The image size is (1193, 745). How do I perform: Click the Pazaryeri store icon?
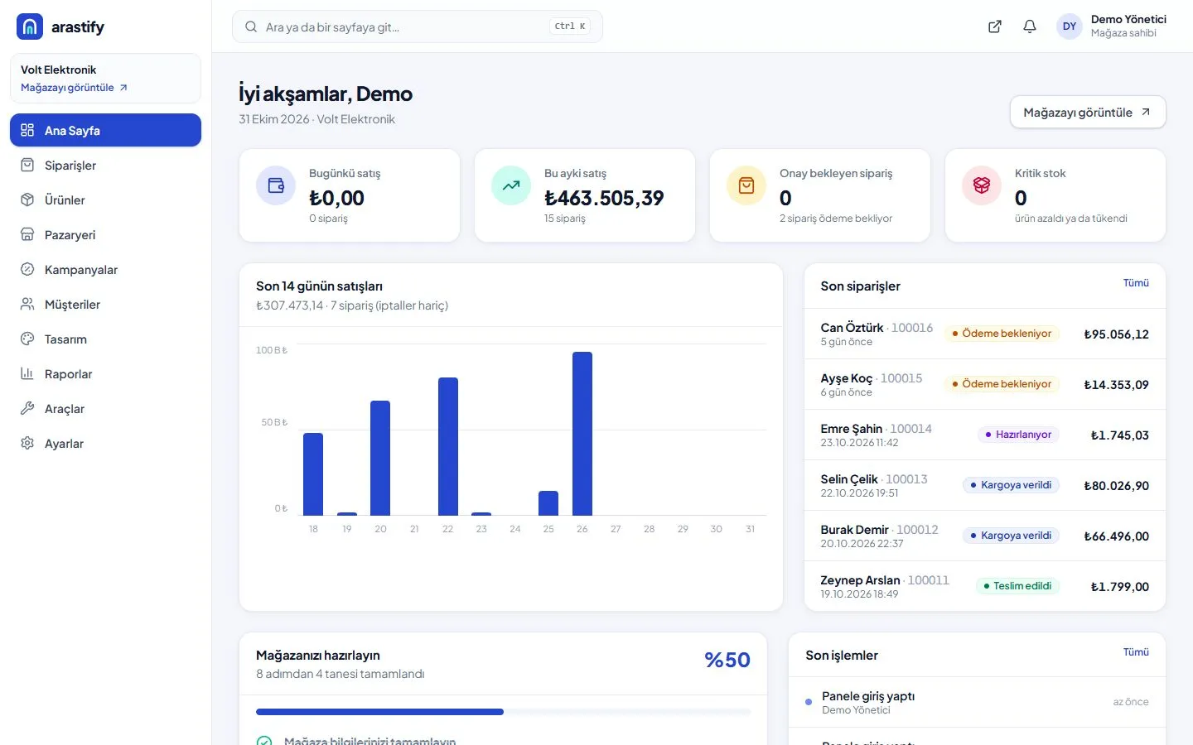(x=27, y=234)
